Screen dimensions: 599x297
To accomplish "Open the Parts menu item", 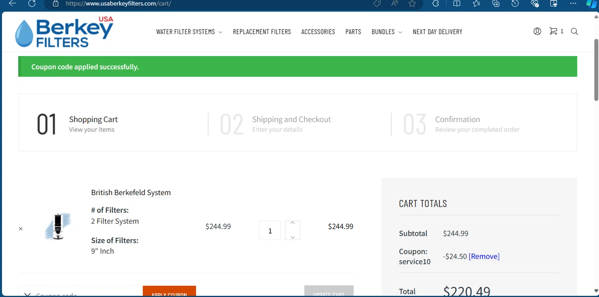I will [x=353, y=32].
